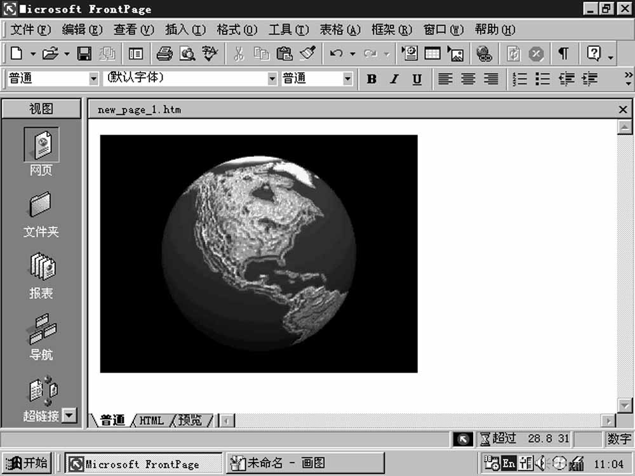
Task: Align text right button
Action: (x=491, y=79)
